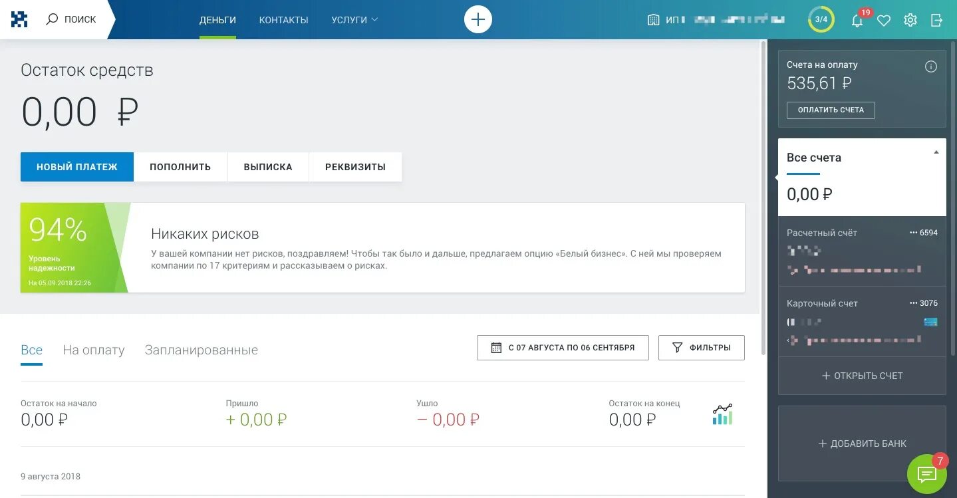Click the round plus create button
Viewport: 957px width, 498px height.
(x=478, y=19)
